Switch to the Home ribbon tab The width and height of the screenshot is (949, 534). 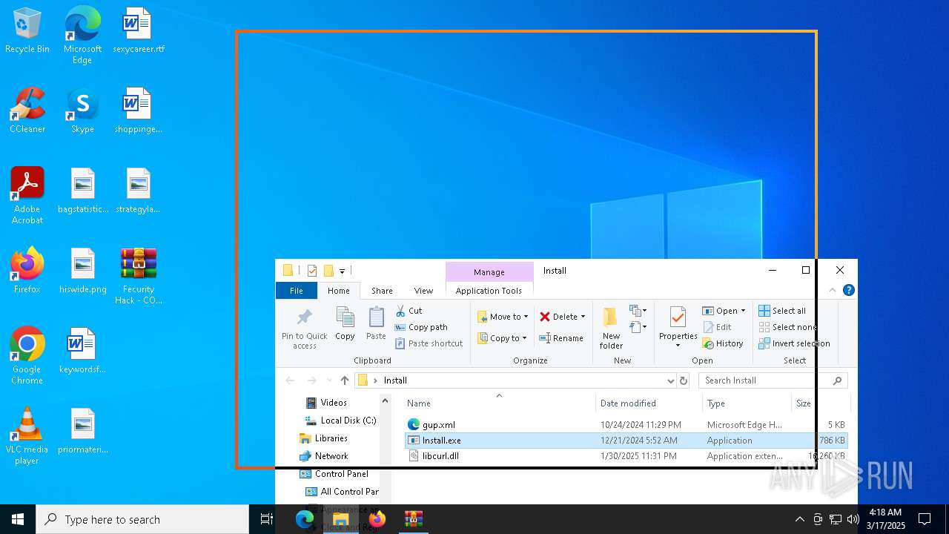[x=339, y=291]
